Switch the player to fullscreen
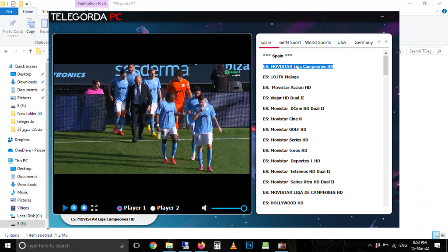448x252 pixels. click(x=94, y=208)
